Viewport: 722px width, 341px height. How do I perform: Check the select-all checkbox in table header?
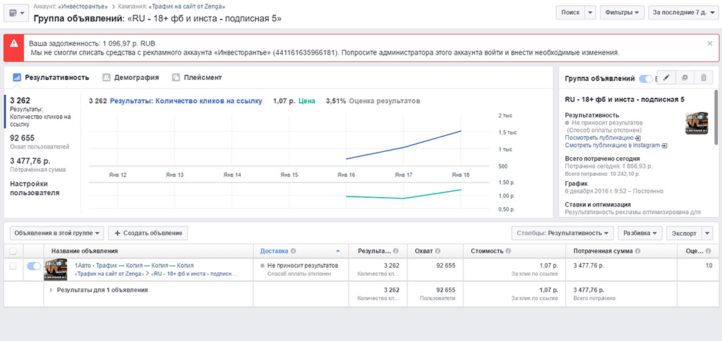13,251
